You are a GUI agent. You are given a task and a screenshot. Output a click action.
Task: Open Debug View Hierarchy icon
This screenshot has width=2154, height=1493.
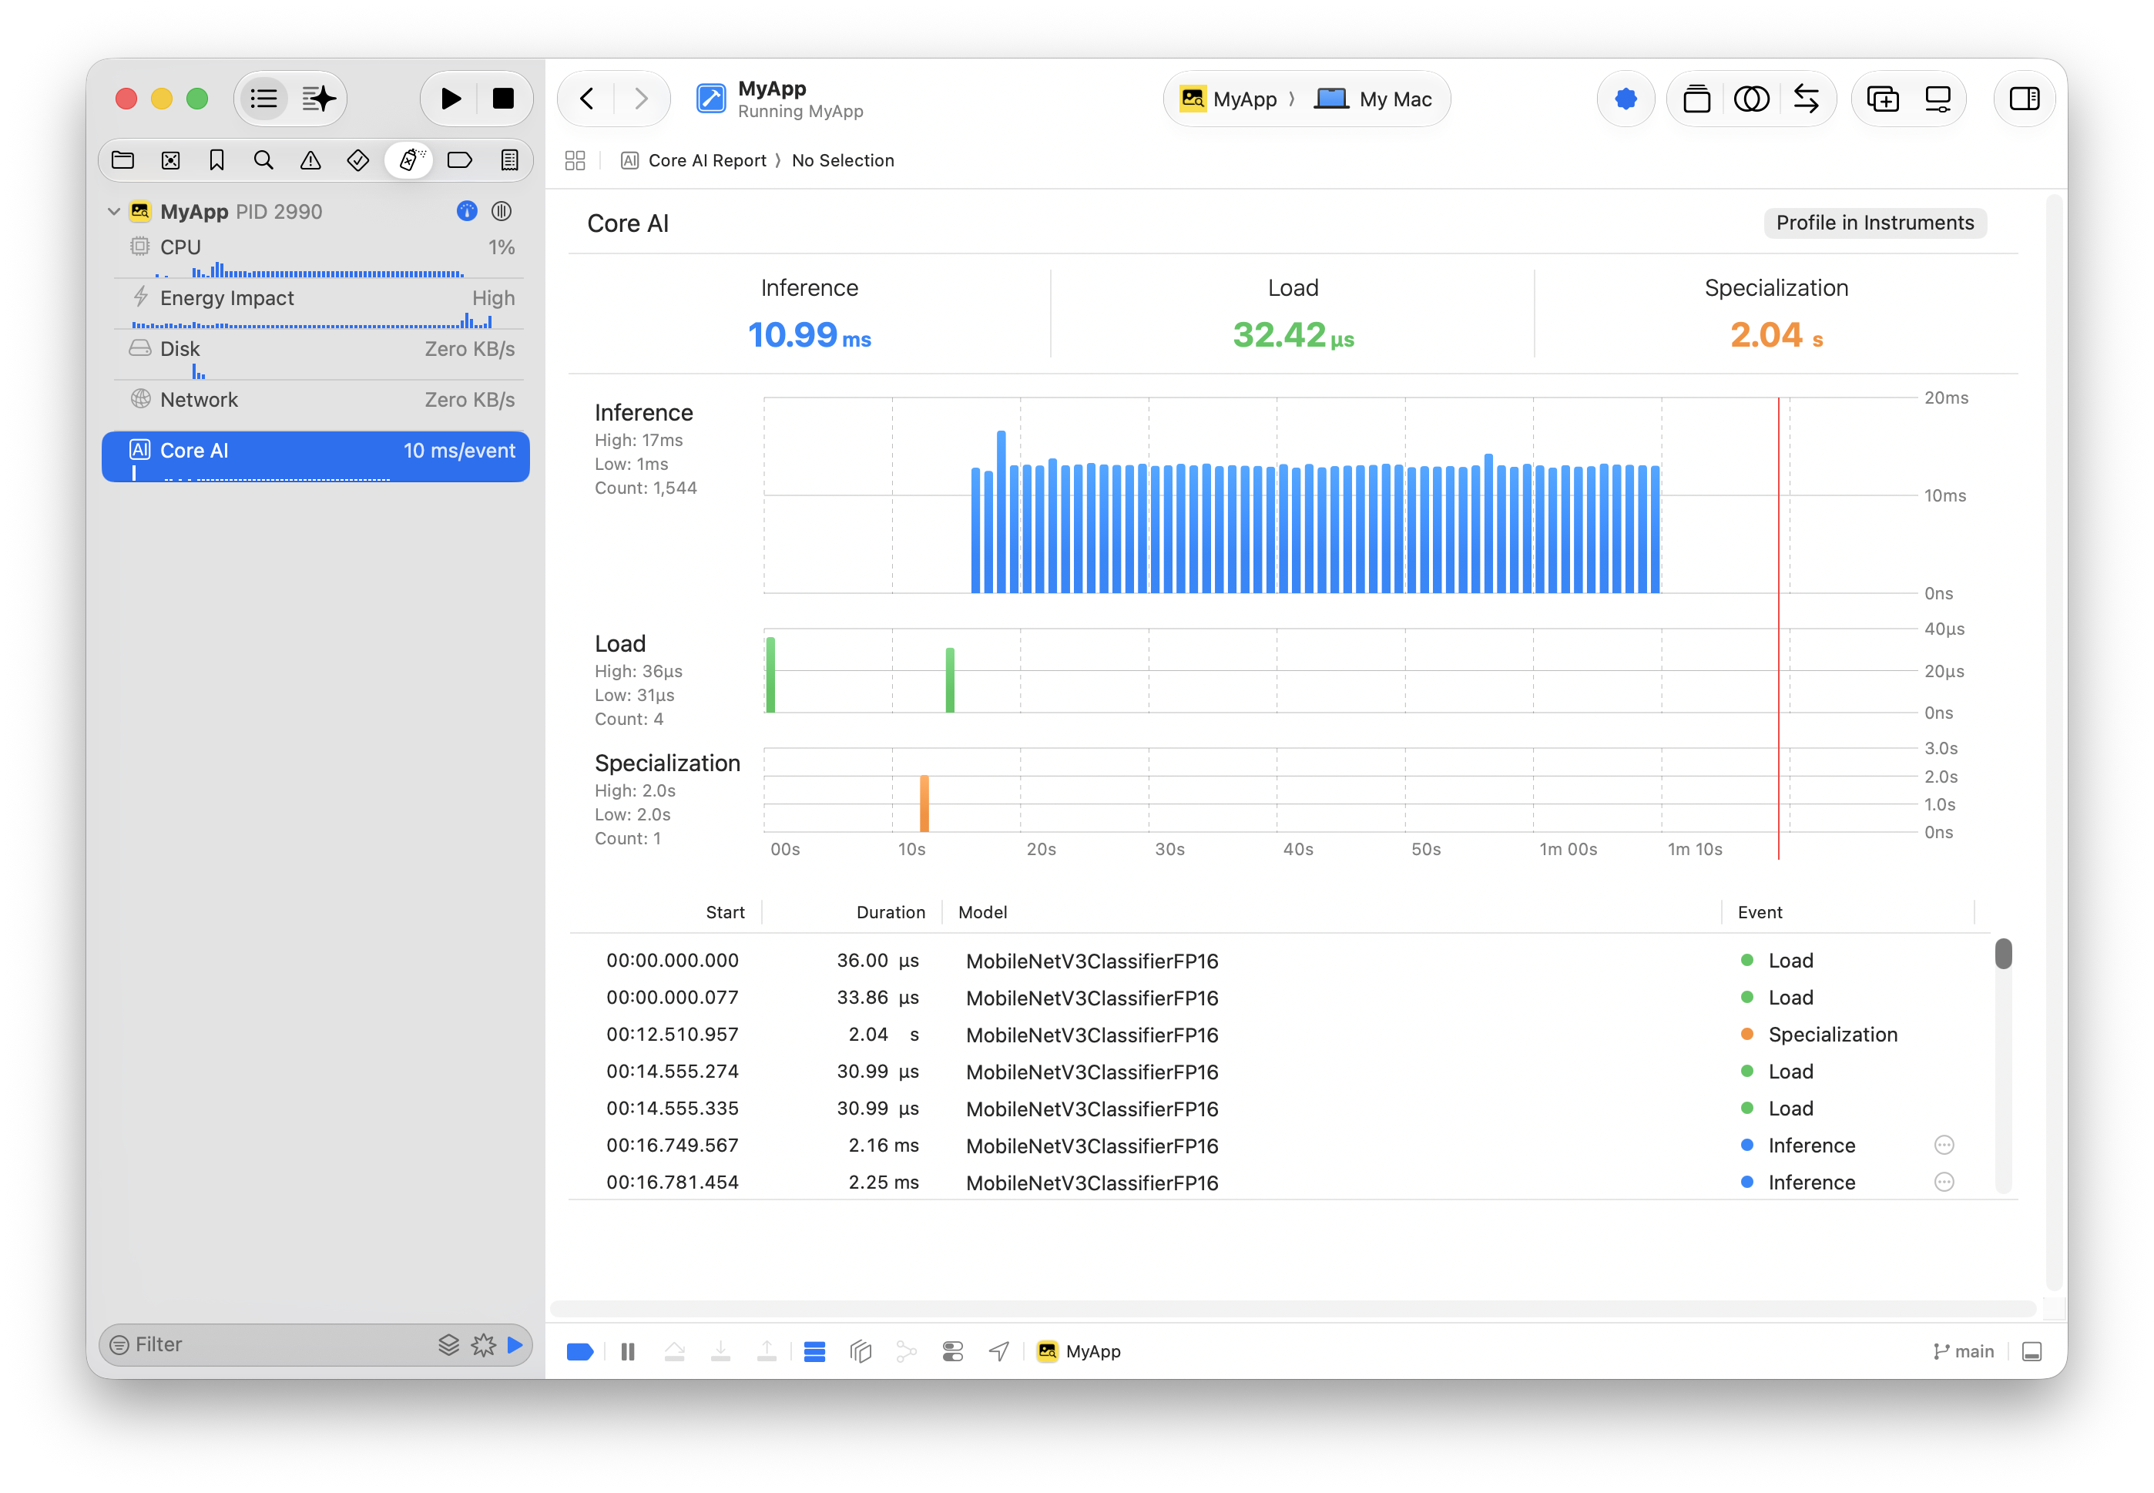click(x=861, y=1352)
